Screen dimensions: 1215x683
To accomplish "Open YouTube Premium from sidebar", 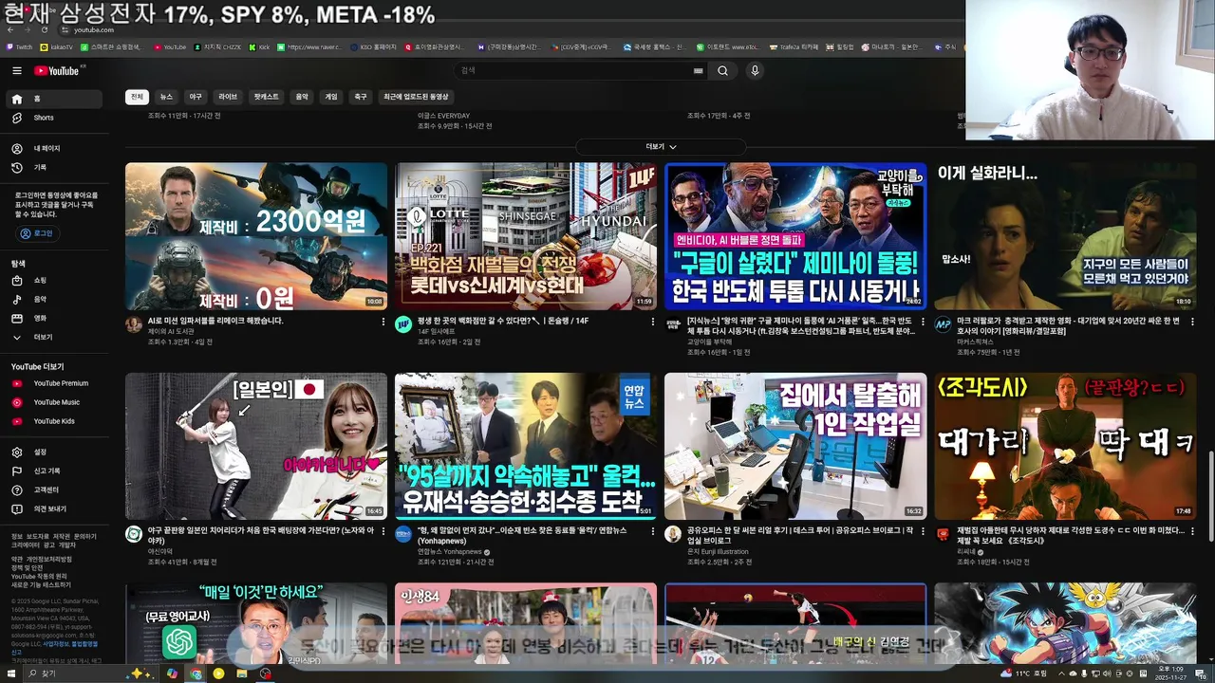I will (54, 383).
